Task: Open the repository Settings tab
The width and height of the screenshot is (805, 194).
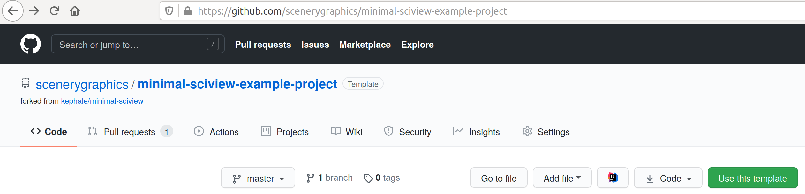Action: pyautogui.click(x=546, y=132)
